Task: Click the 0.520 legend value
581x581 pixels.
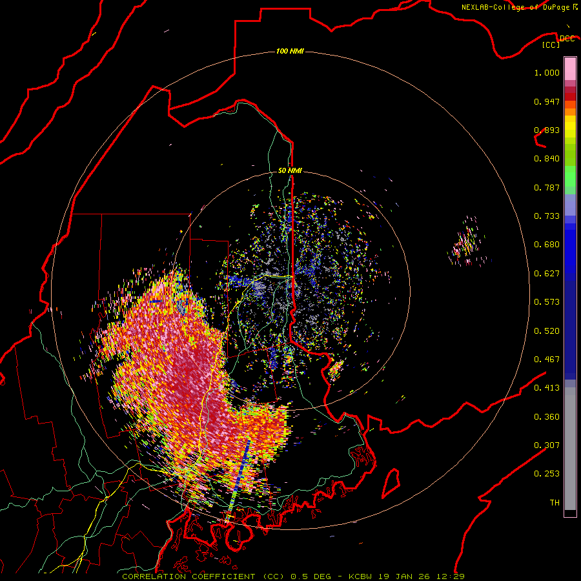Action: (547, 331)
